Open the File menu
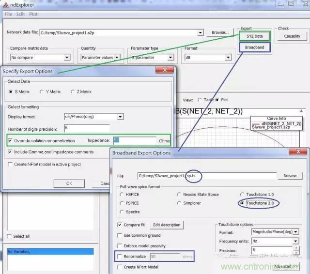This screenshot has height=274, width=310. coord(8,14)
